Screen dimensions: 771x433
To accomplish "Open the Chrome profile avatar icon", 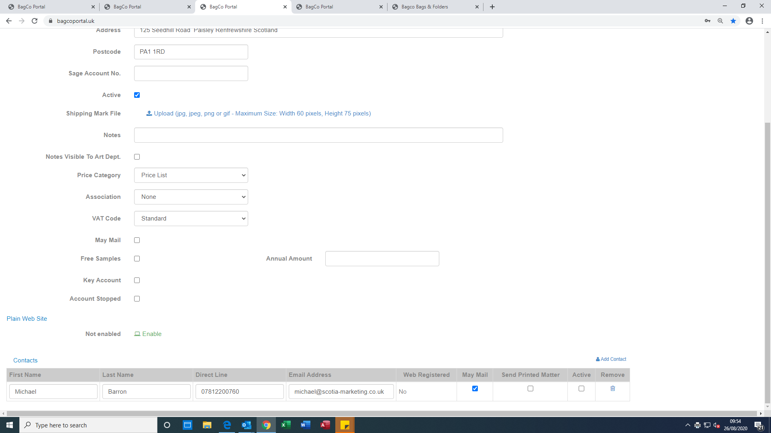I will 749,21.
